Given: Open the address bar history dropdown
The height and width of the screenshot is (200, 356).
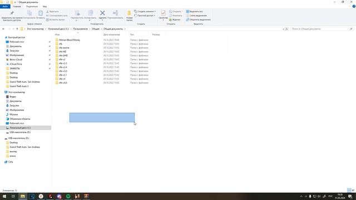Looking at the screenshot, I should click(283, 29).
